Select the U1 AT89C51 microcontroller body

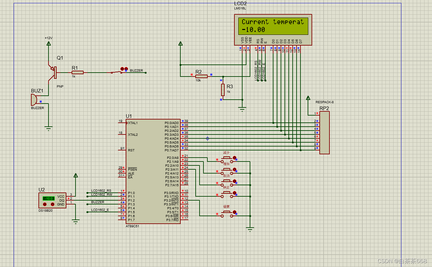(x=153, y=171)
